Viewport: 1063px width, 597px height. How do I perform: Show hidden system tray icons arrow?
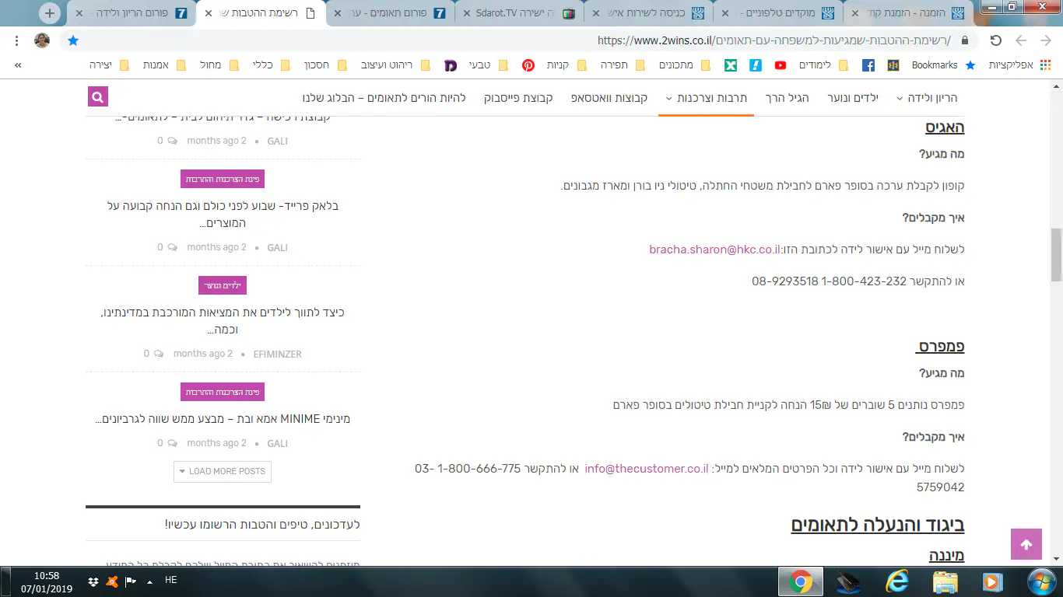coord(149,581)
